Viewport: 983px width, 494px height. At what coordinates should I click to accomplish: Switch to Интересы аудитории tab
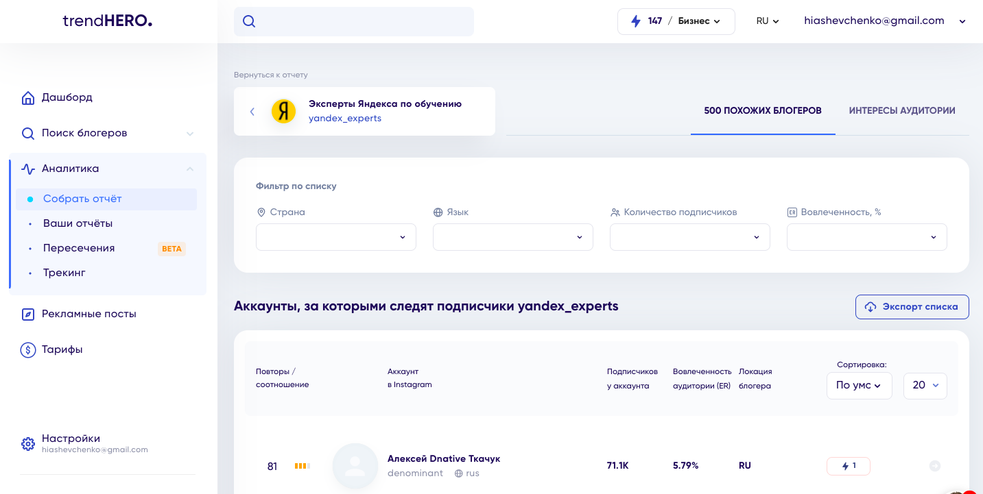click(902, 110)
